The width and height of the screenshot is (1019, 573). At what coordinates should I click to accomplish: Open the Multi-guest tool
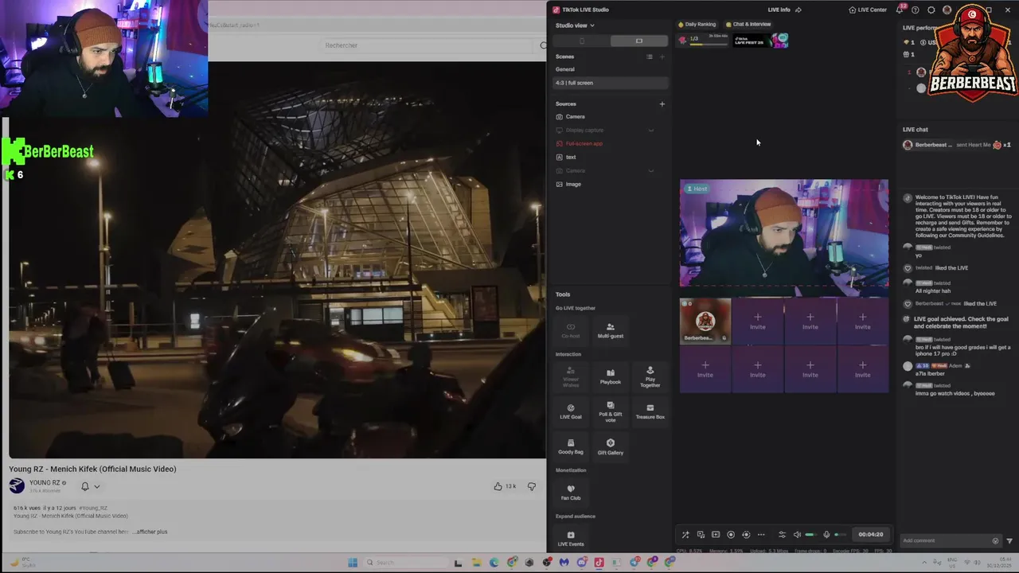(611, 330)
